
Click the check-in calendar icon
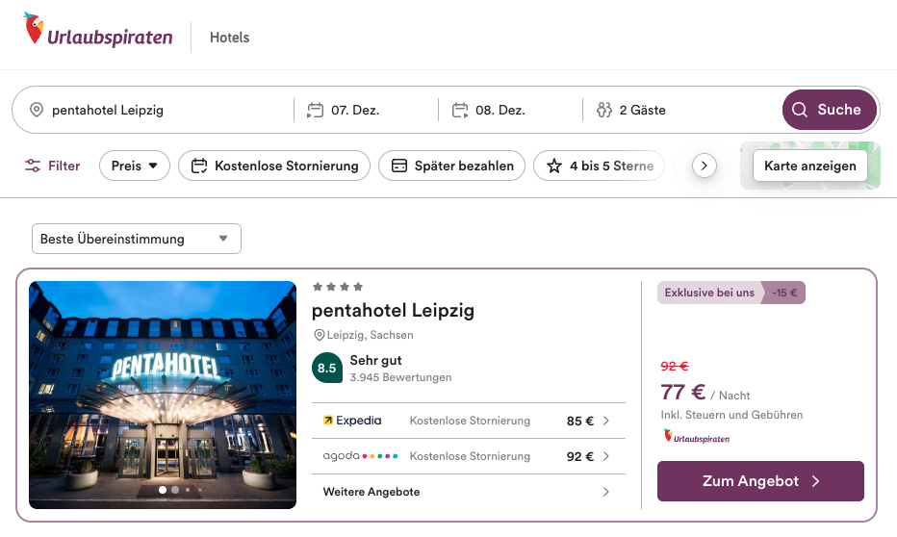tap(315, 110)
